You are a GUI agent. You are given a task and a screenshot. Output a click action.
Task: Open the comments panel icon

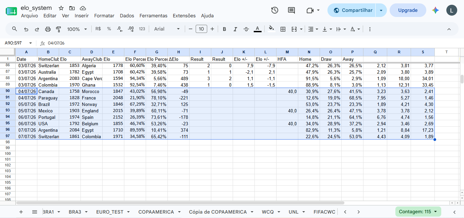[291, 10]
